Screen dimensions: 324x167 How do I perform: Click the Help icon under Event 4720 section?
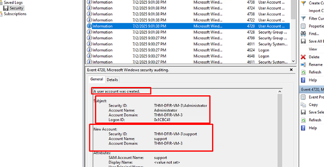303,128
